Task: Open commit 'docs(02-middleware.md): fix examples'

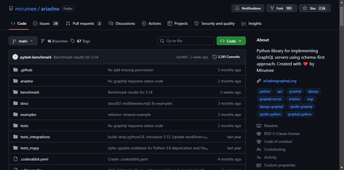Action: pos(140,103)
